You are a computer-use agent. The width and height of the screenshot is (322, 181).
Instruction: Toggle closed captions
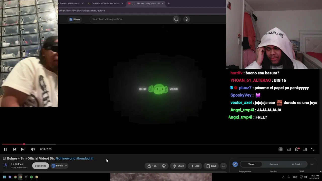point(289,149)
